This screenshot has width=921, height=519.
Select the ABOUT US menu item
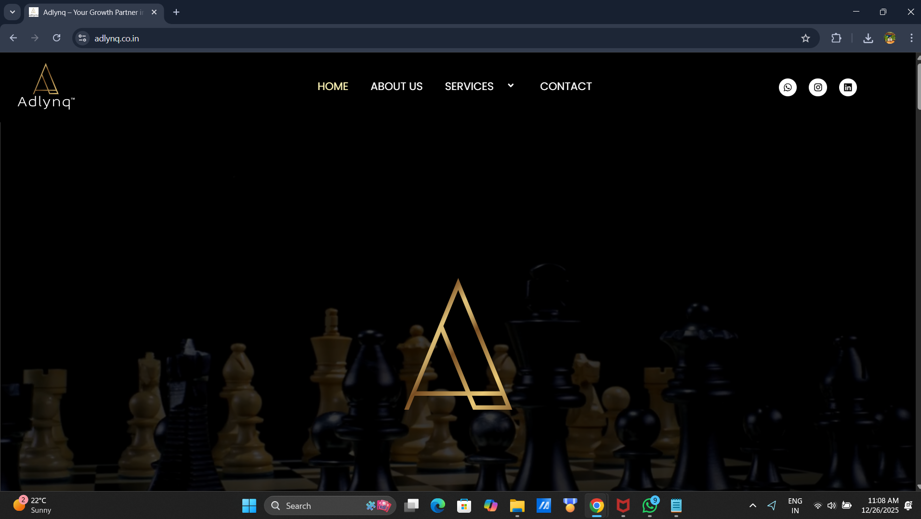click(x=396, y=86)
